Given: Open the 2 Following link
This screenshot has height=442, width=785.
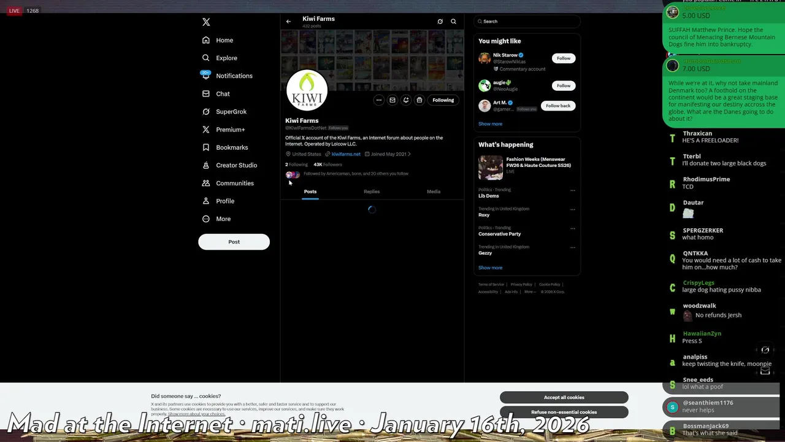Looking at the screenshot, I should [296, 165].
